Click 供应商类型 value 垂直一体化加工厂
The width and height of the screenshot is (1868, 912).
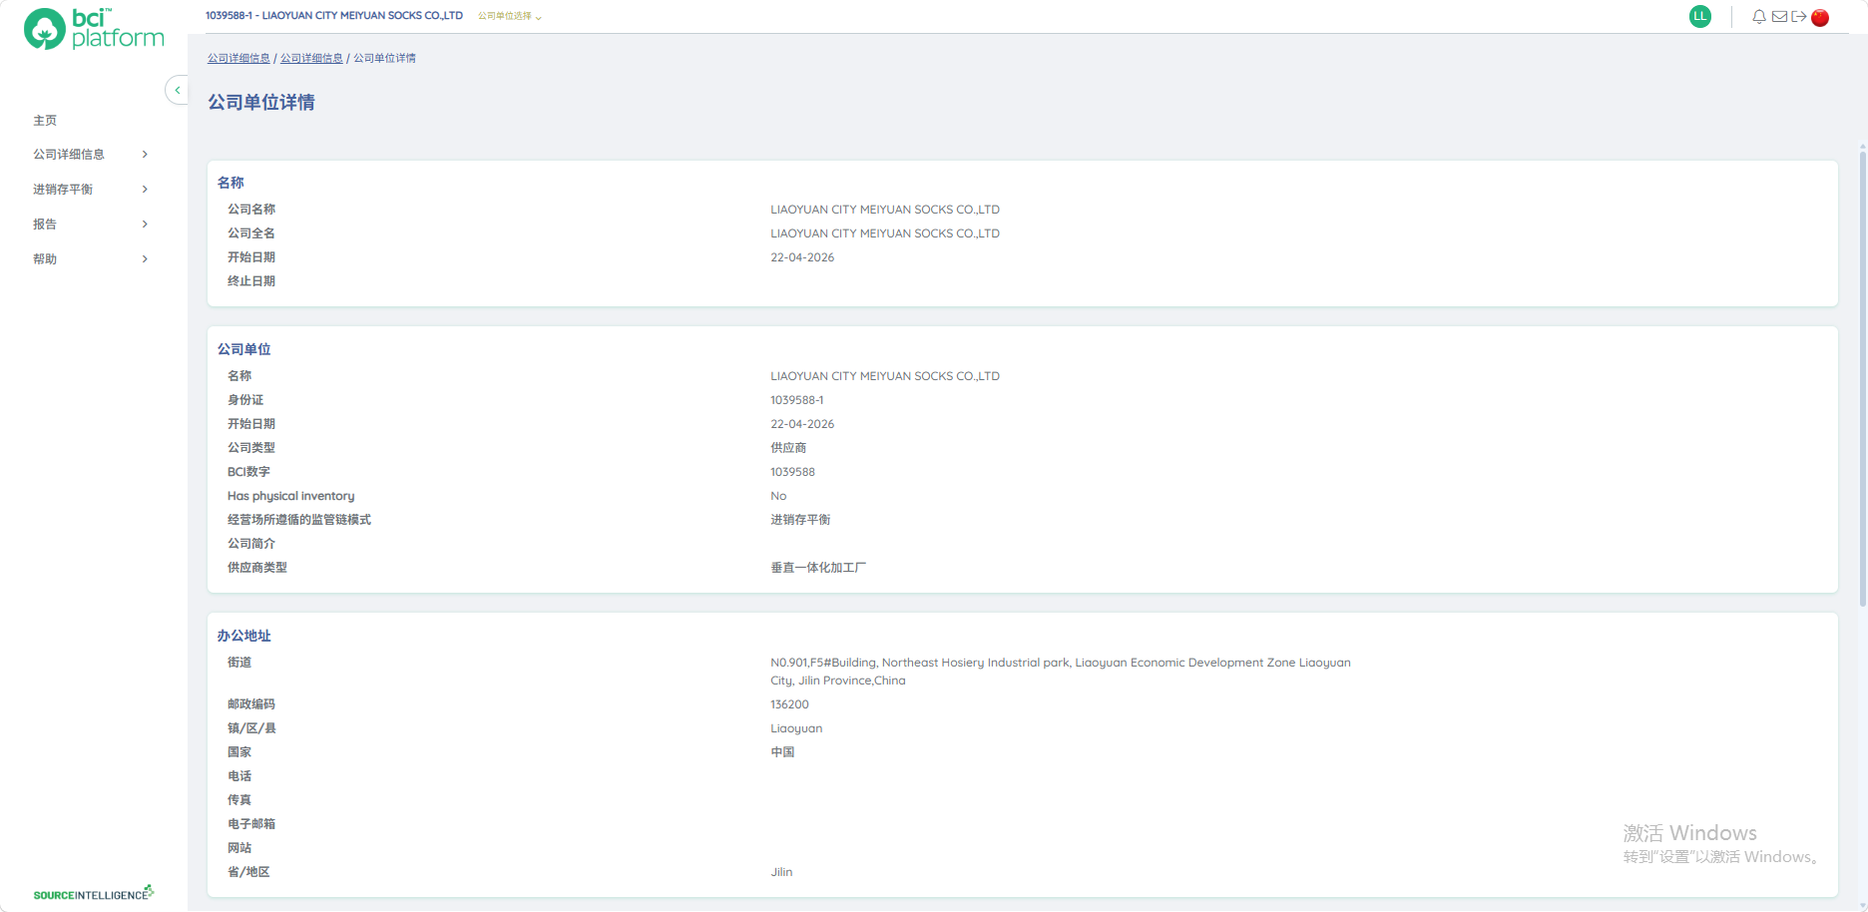[x=818, y=568]
